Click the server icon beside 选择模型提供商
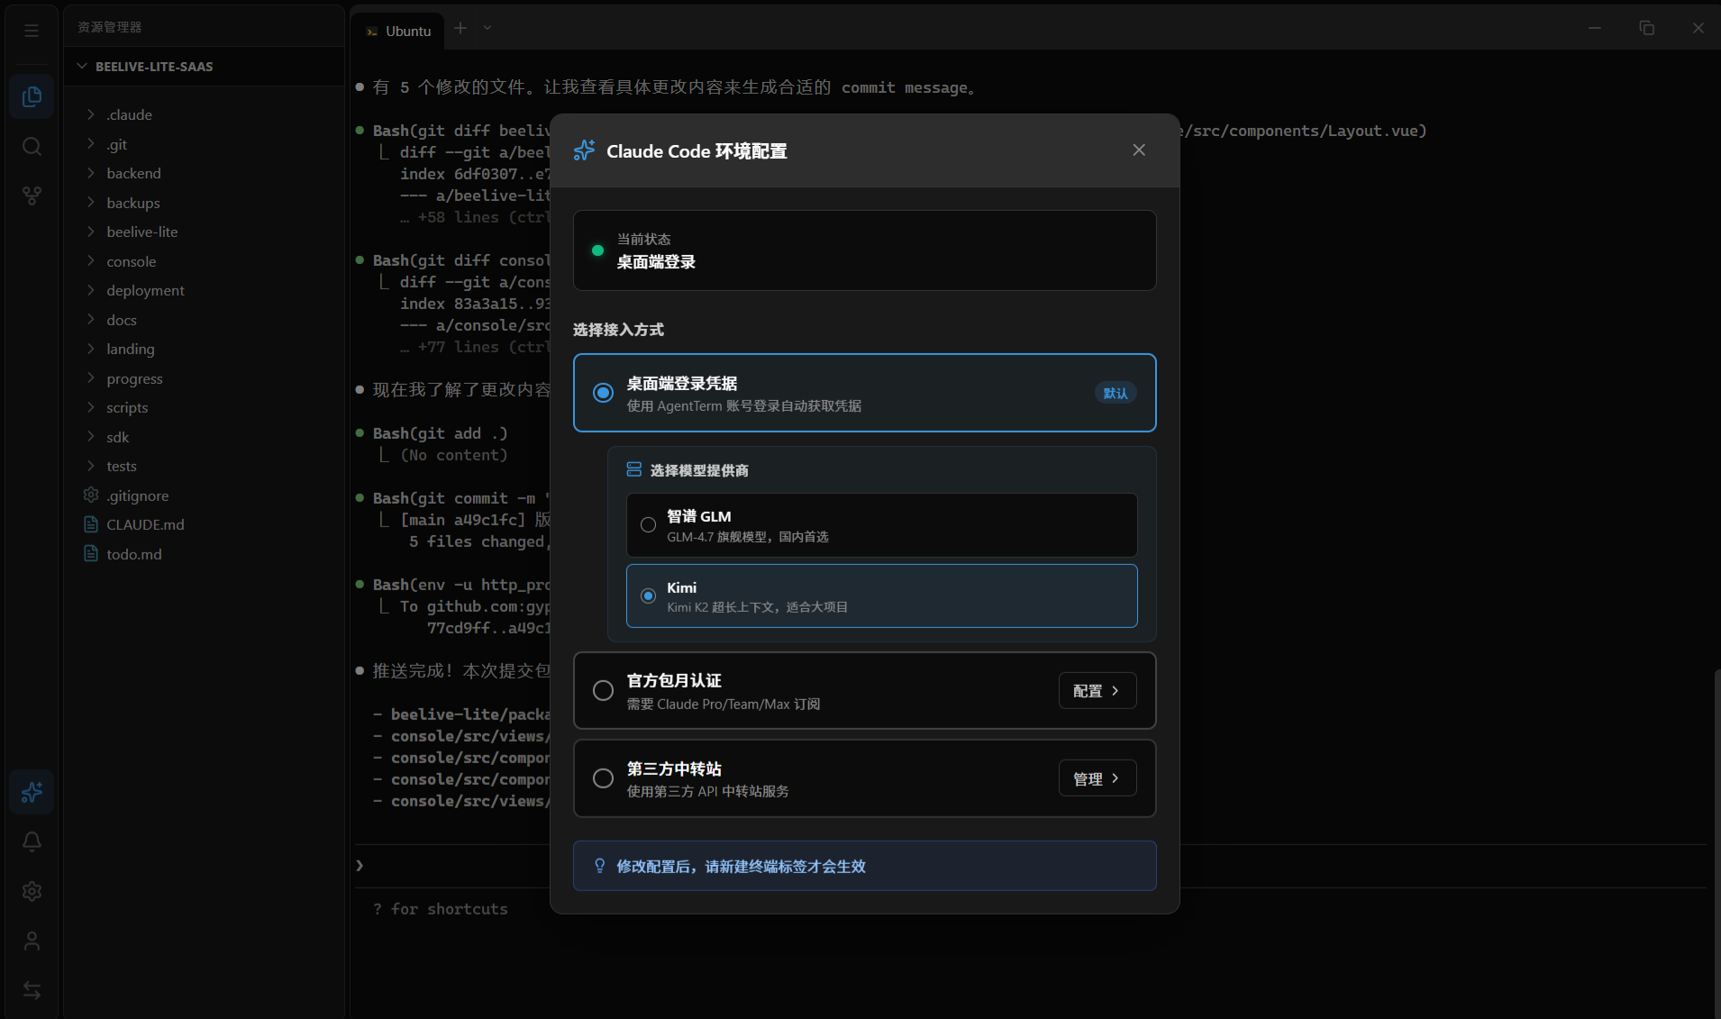 pyautogui.click(x=634, y=469)
